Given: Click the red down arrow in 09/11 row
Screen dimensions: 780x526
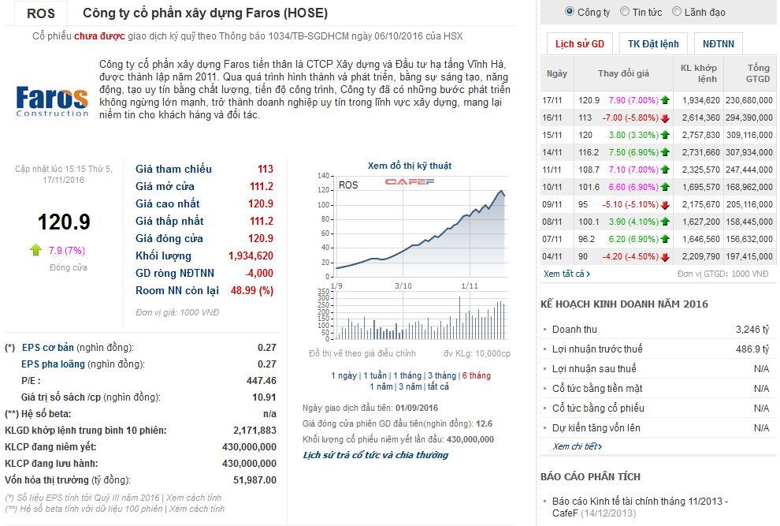Looking at the screenshot, I should pyautogui.click(x=665, y=205).
